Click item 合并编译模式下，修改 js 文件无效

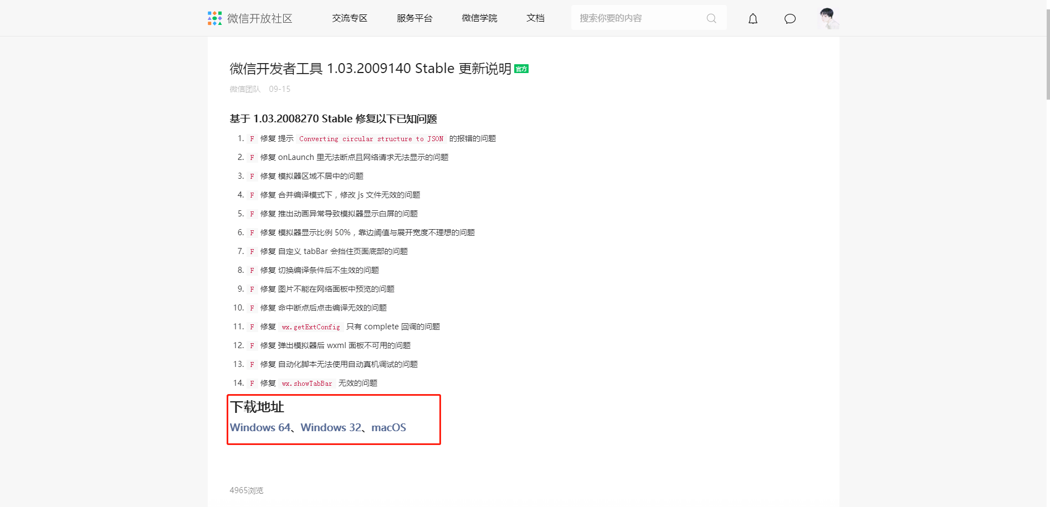(x=340, y=195)
